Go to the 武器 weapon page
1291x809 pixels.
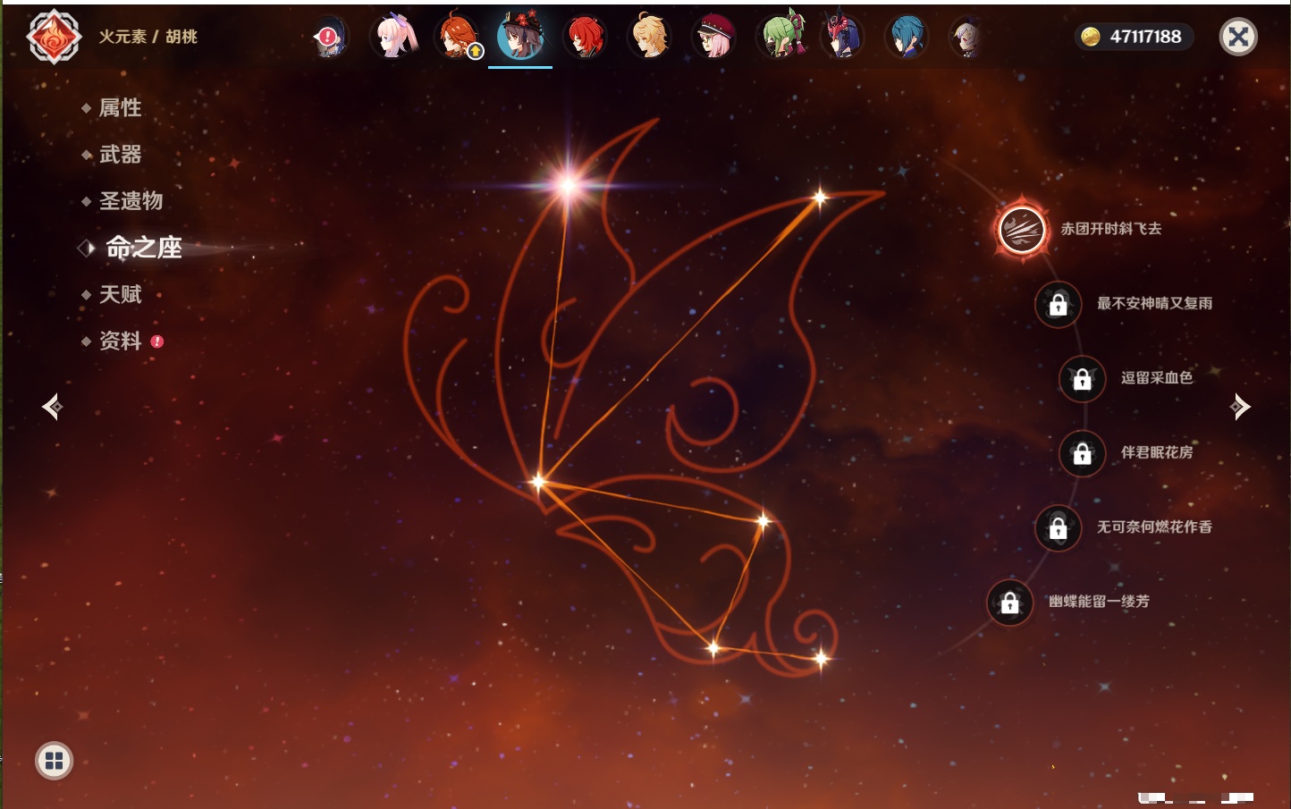coord(120,155)
